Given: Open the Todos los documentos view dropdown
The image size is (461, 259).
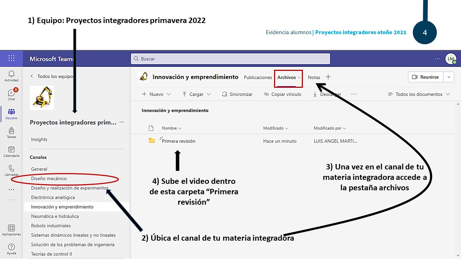Looking at the screenshot, I should coord(419,94).
